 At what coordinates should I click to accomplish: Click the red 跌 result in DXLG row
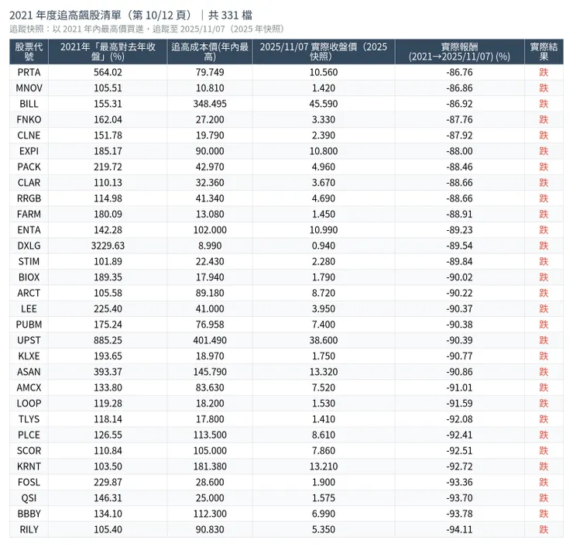click(544, 246)
